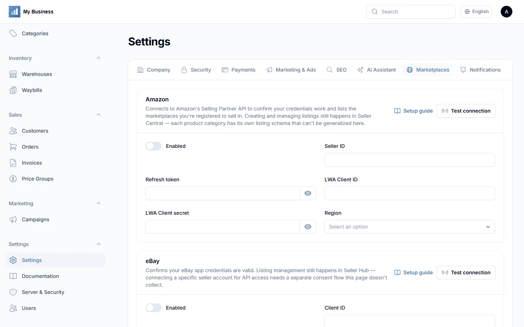Open the eBay Setup guide

[413, 272]
